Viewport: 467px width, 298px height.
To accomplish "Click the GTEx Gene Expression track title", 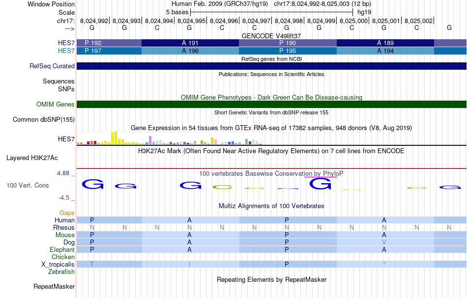I will (271, 128).
